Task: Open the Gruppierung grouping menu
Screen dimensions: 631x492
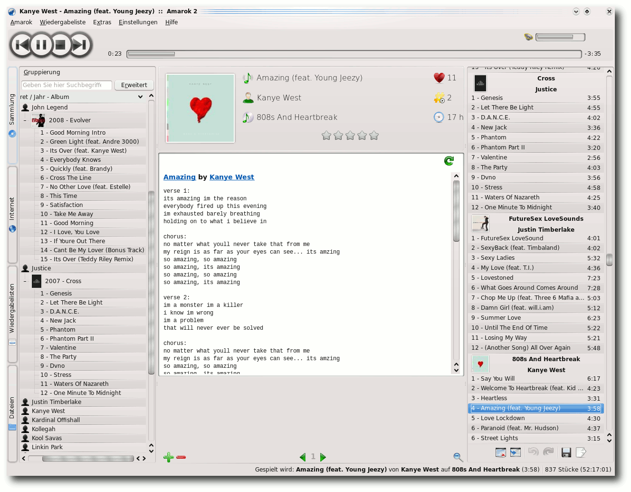Action: (x=42, y=72)
